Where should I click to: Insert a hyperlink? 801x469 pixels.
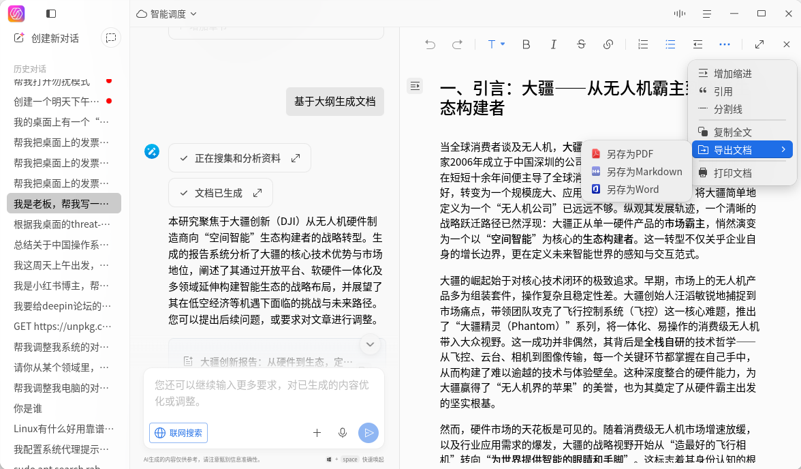point(608,44)
